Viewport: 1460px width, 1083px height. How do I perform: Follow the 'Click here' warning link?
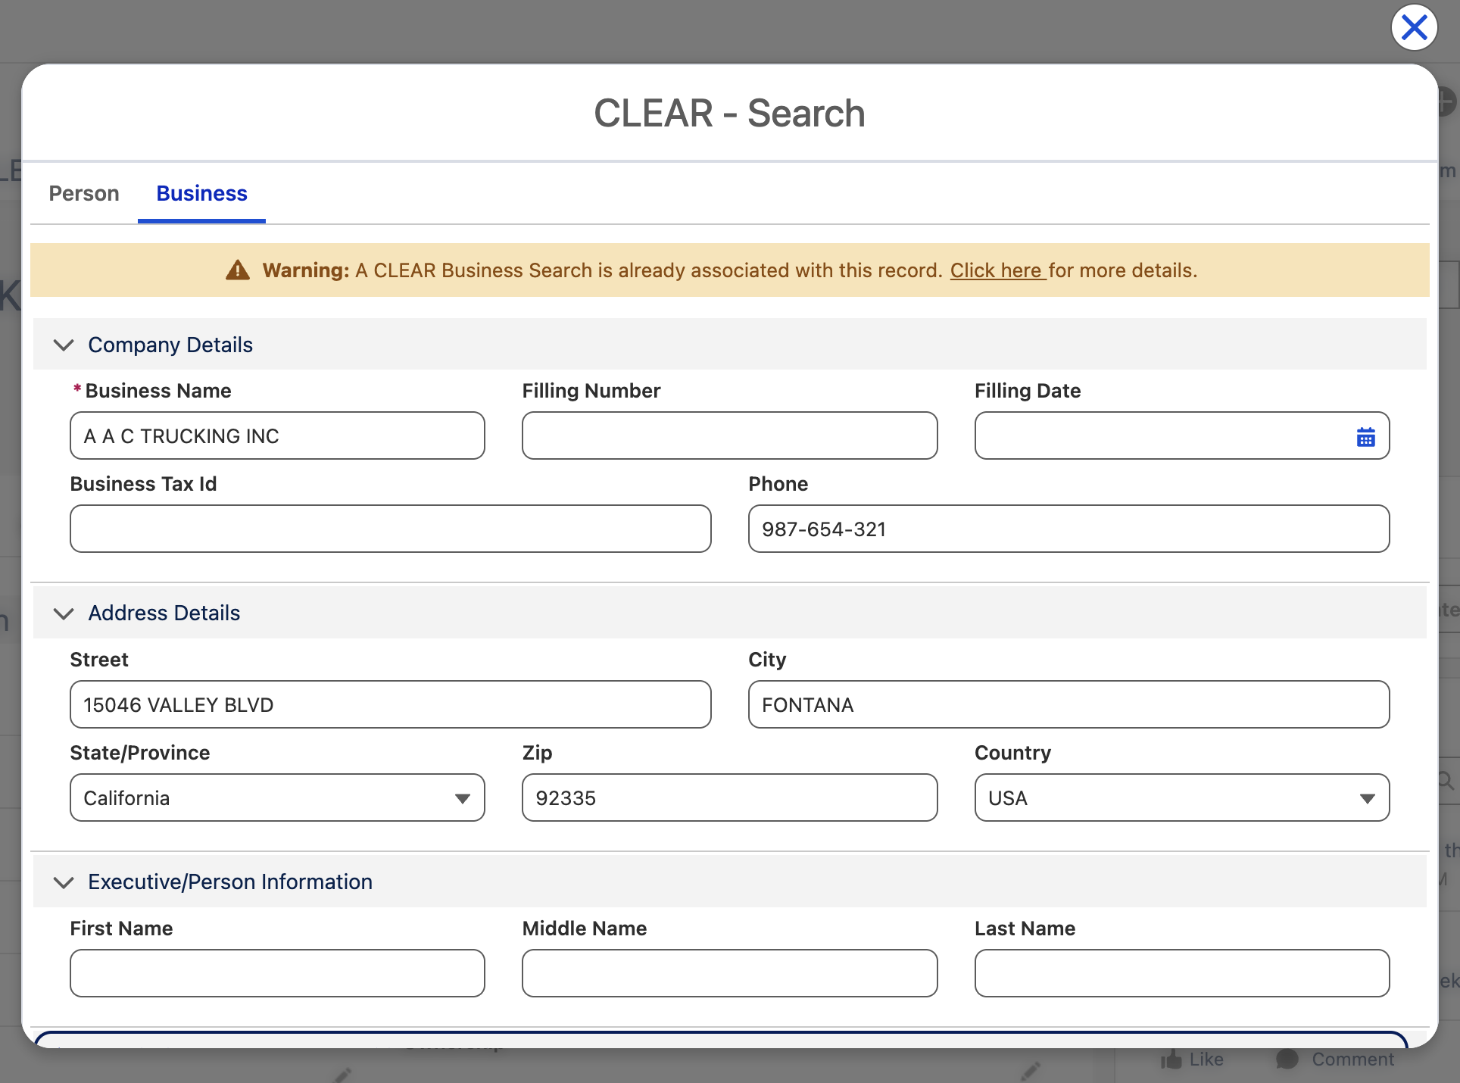click(998, 270)
